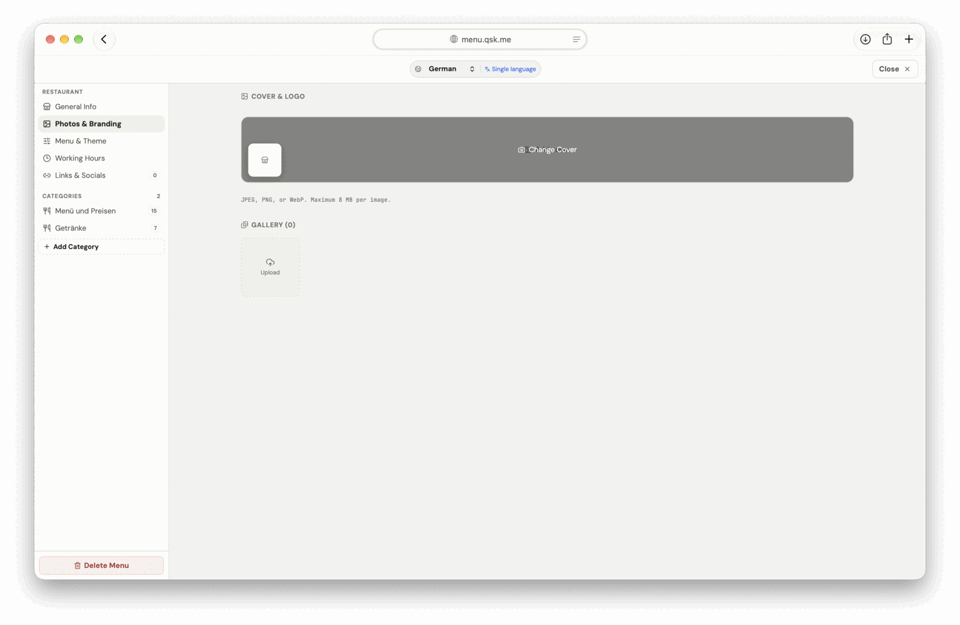The width and height of the screenshot is (960, 625).
Task: Click the share icon in browser toolbar
Action: pos(887,40)
